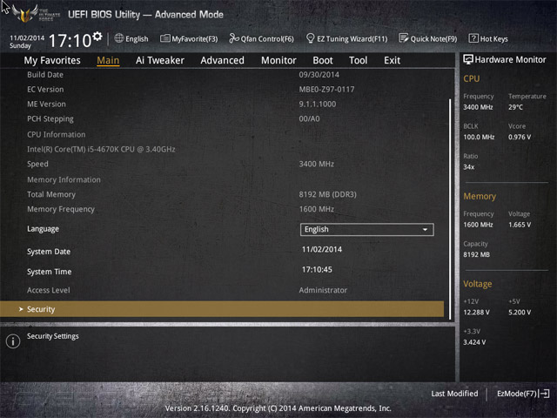This screenshot has height=418, width=557.
Task: Show Hot Keys question mark icon
Action: [x=473, y=38]
